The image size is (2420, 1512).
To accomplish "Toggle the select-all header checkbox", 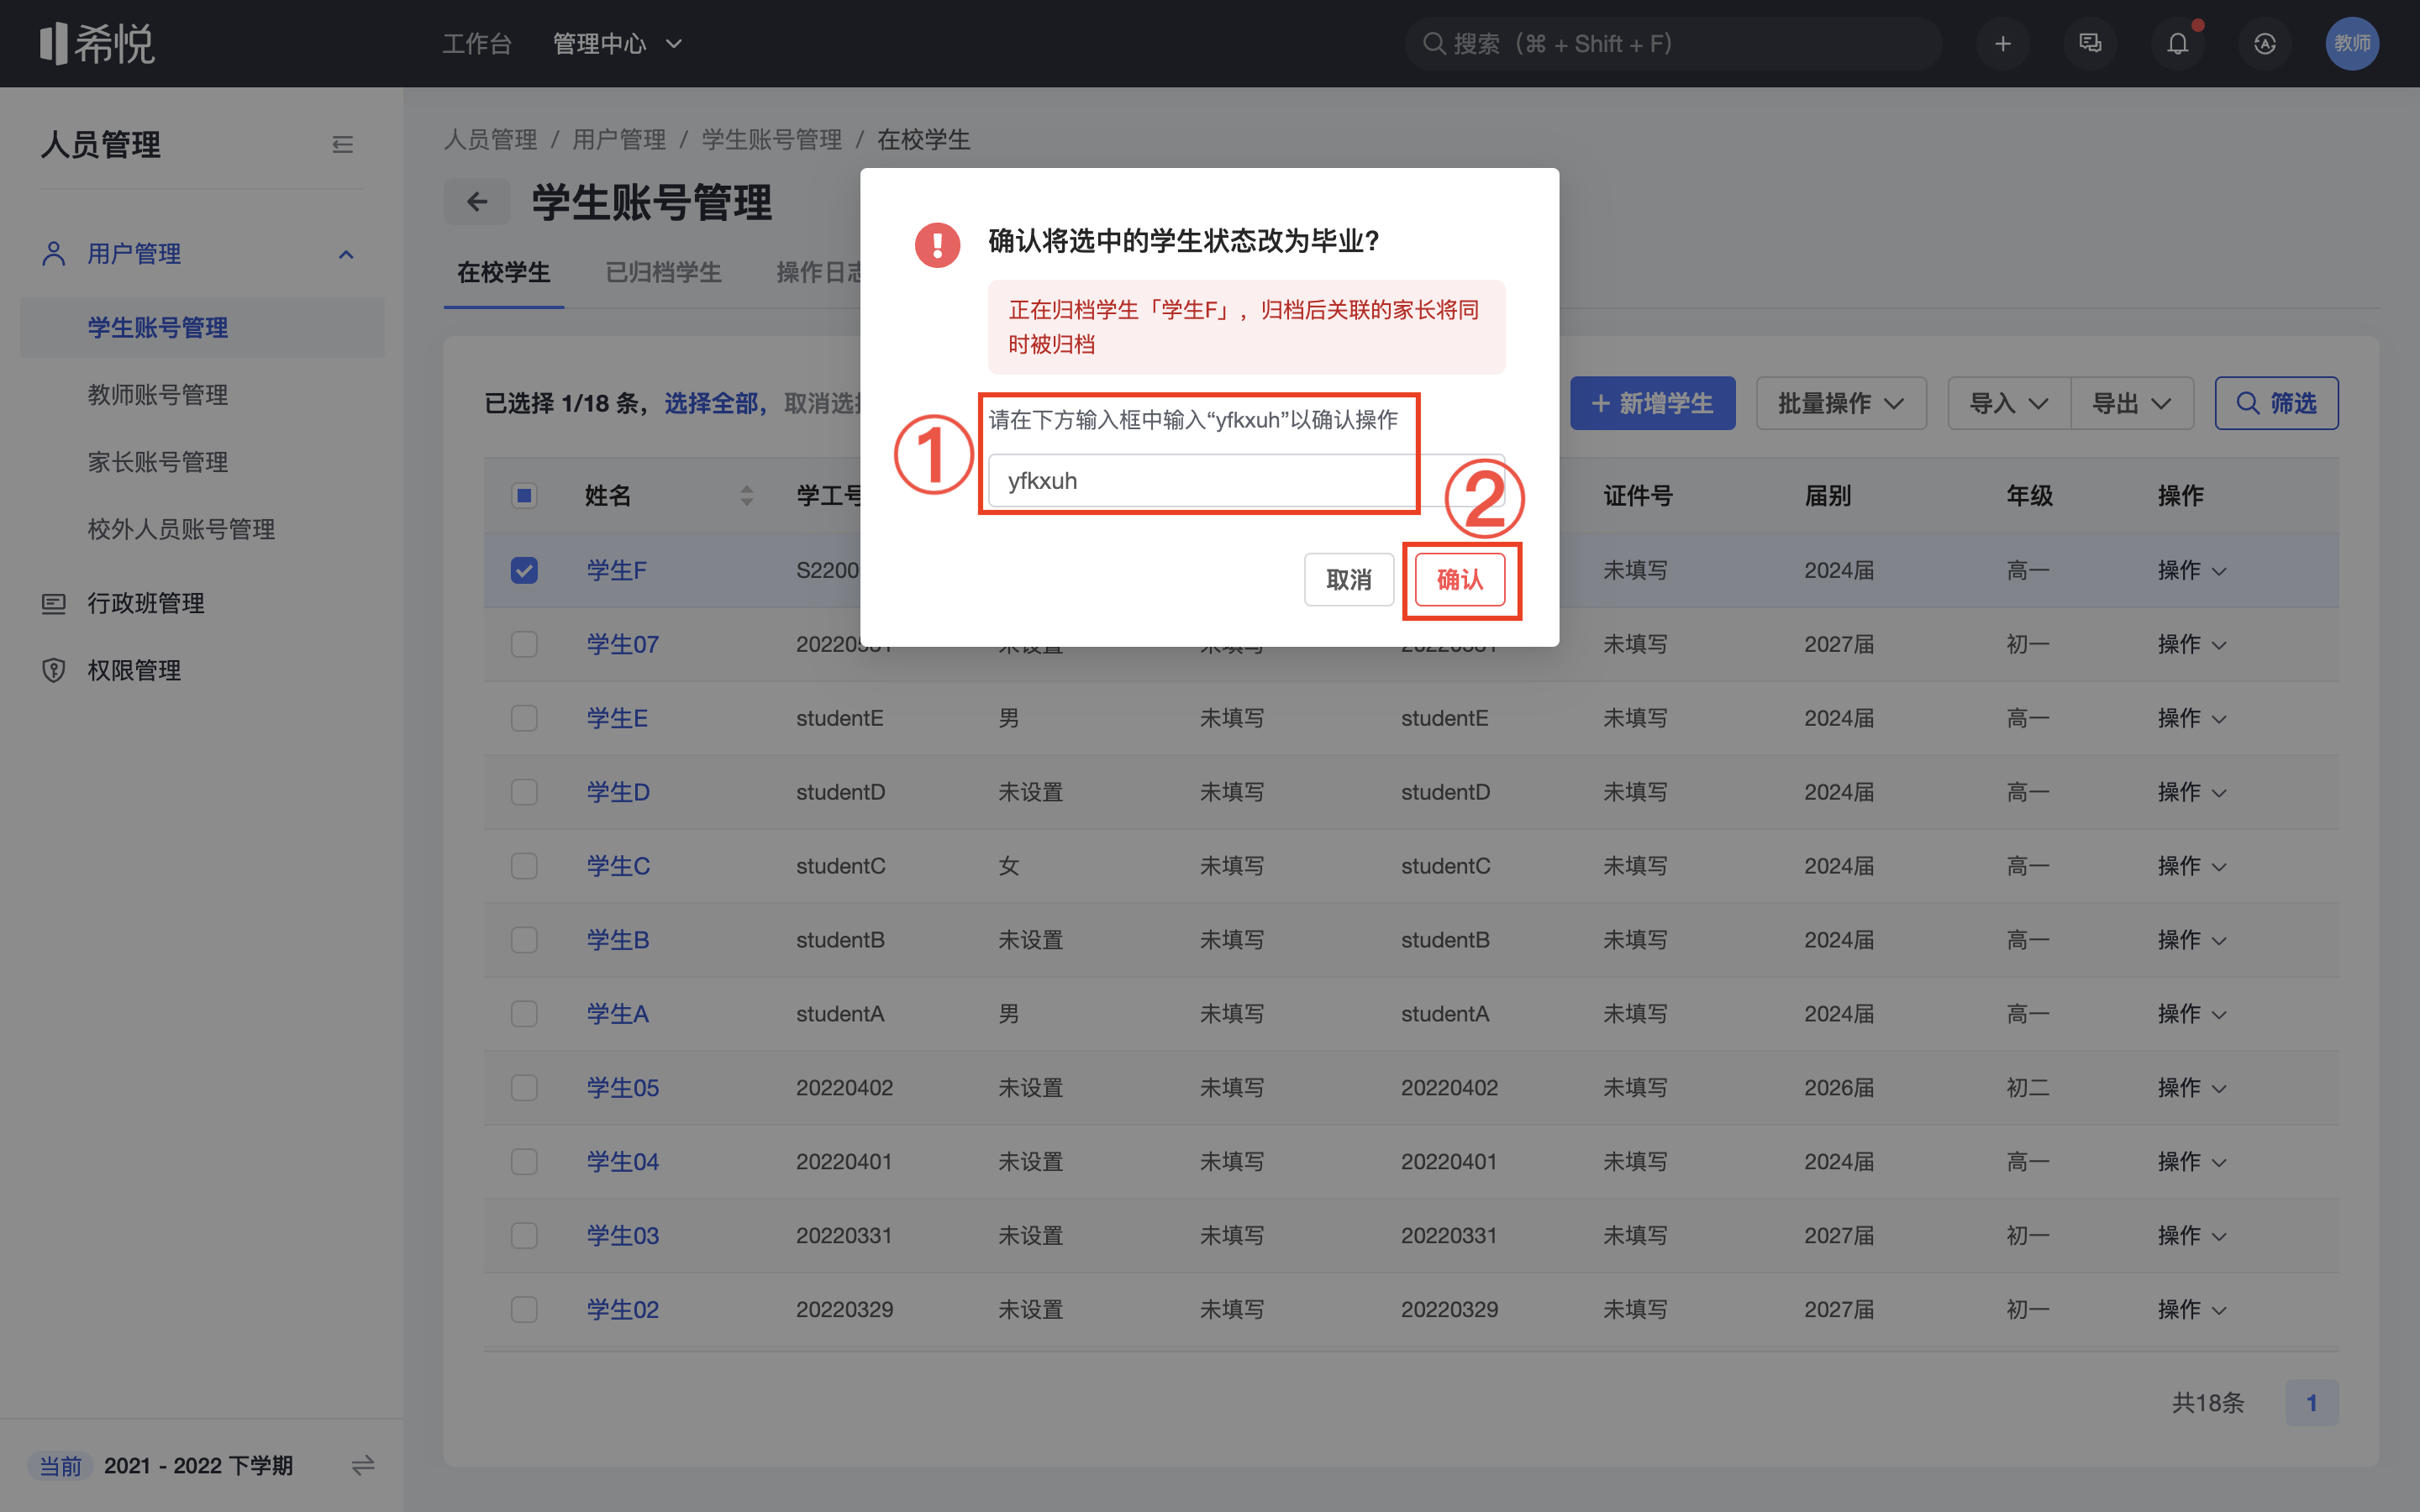I will 524,496.
